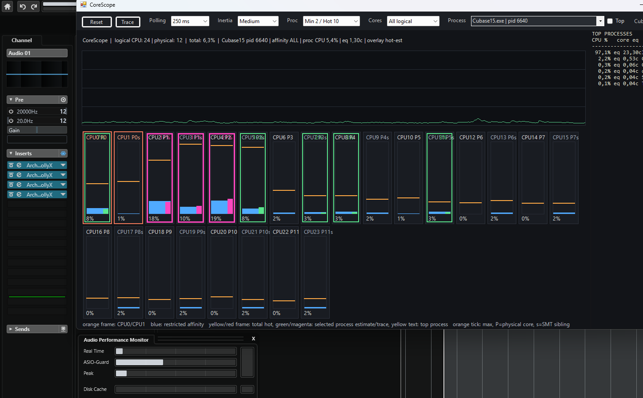Click the empty phase field below Gain
Screen dimensions: 643x398
(x=37, y=139)
